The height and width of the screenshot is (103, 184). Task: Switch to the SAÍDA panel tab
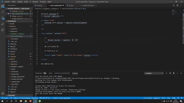tap(51, 73)
